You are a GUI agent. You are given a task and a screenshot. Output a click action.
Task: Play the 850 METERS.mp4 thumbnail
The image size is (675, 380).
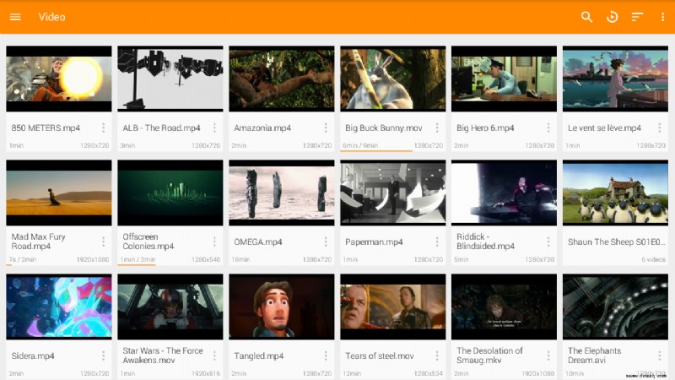[x=59, y=79]
